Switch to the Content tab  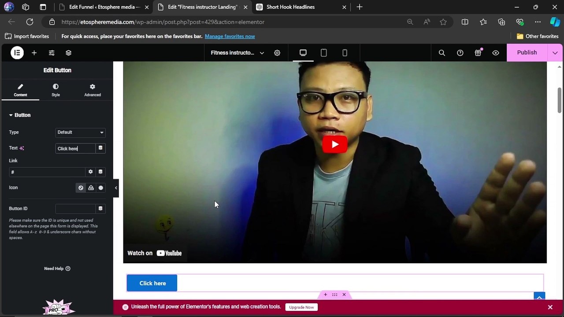pyautogui.click(x=20, y=90)
